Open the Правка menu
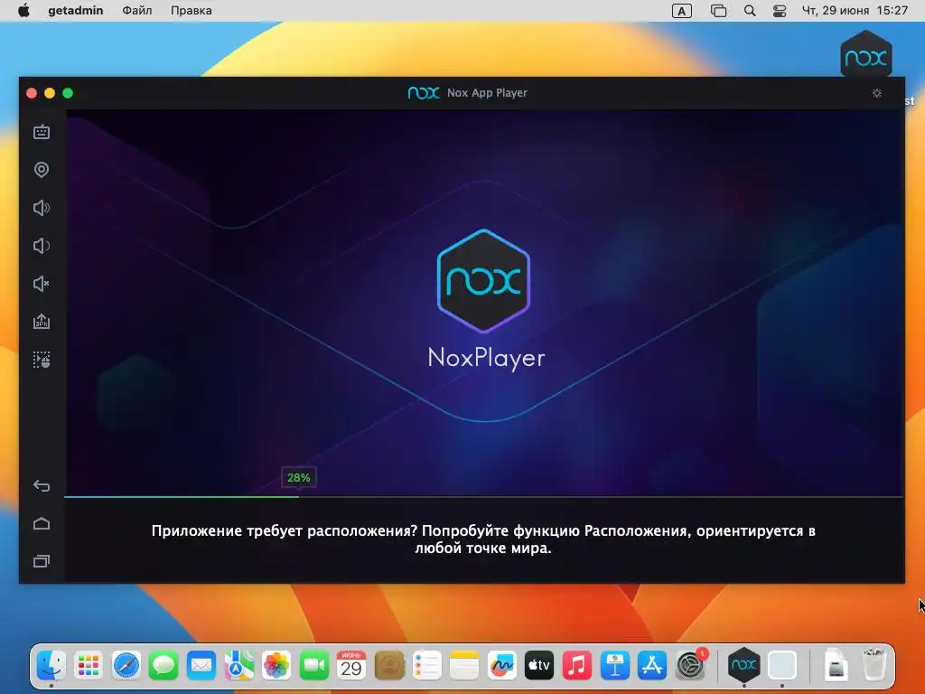Image resolution: width=925 pixels, height=694 pixels. tap(192, 11)
